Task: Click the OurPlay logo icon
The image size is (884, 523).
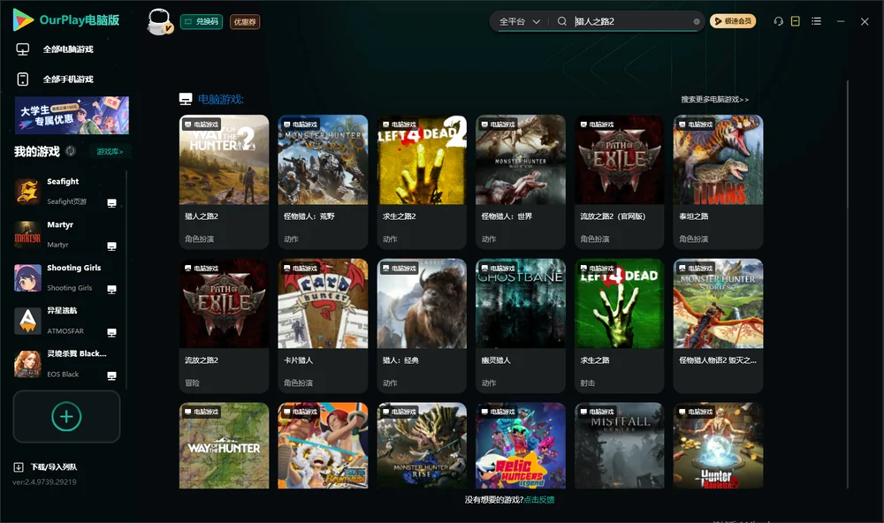Action: point(23,20)
